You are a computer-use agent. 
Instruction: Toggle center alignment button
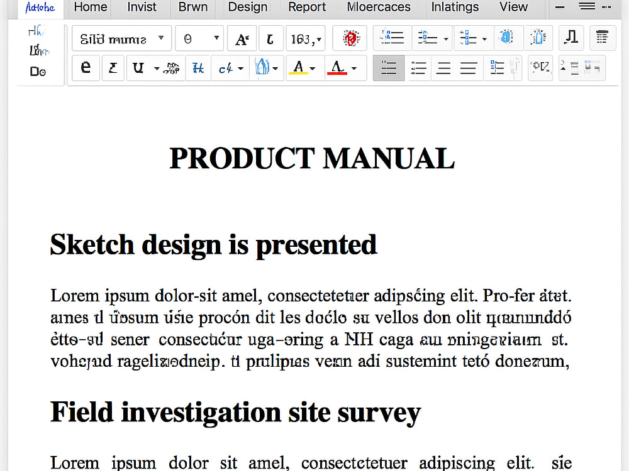(418, 68)
